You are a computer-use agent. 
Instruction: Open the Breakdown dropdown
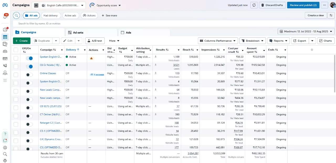[x=252, y=41]
